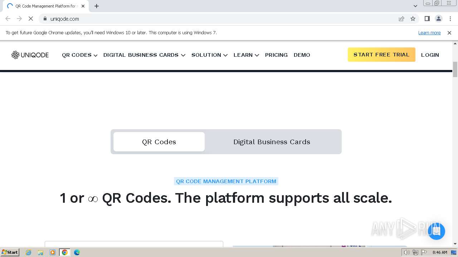The image size is (458, 257).
Task: Open a new browser tab
Action: coord(97,6)
